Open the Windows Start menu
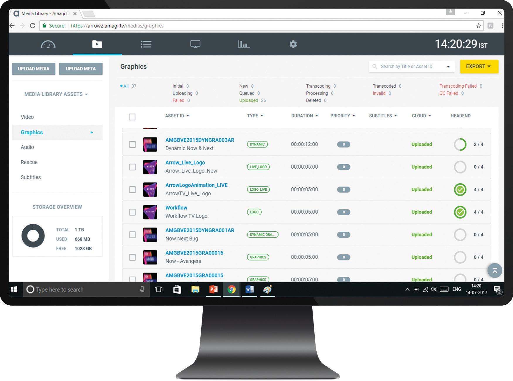513x381 pixels. 14,289
